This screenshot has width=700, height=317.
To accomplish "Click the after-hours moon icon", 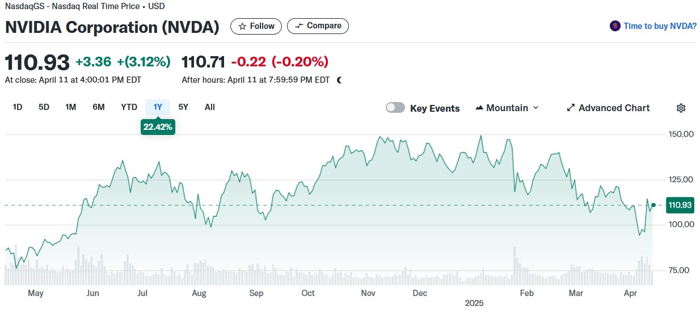I will click(339, 80).
